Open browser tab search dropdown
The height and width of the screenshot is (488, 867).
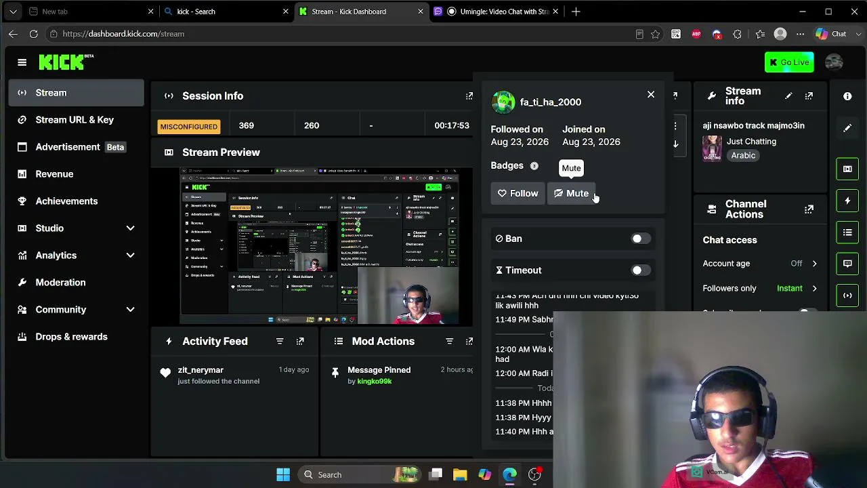click(13, 12)
